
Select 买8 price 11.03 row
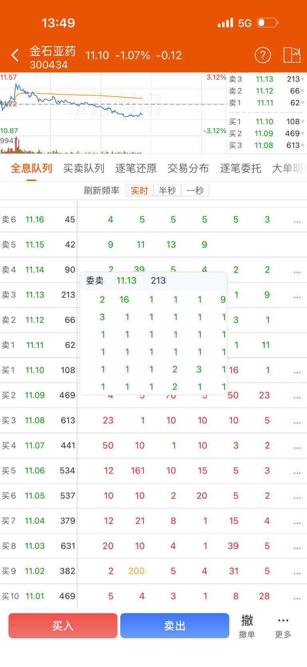[153, 546]
